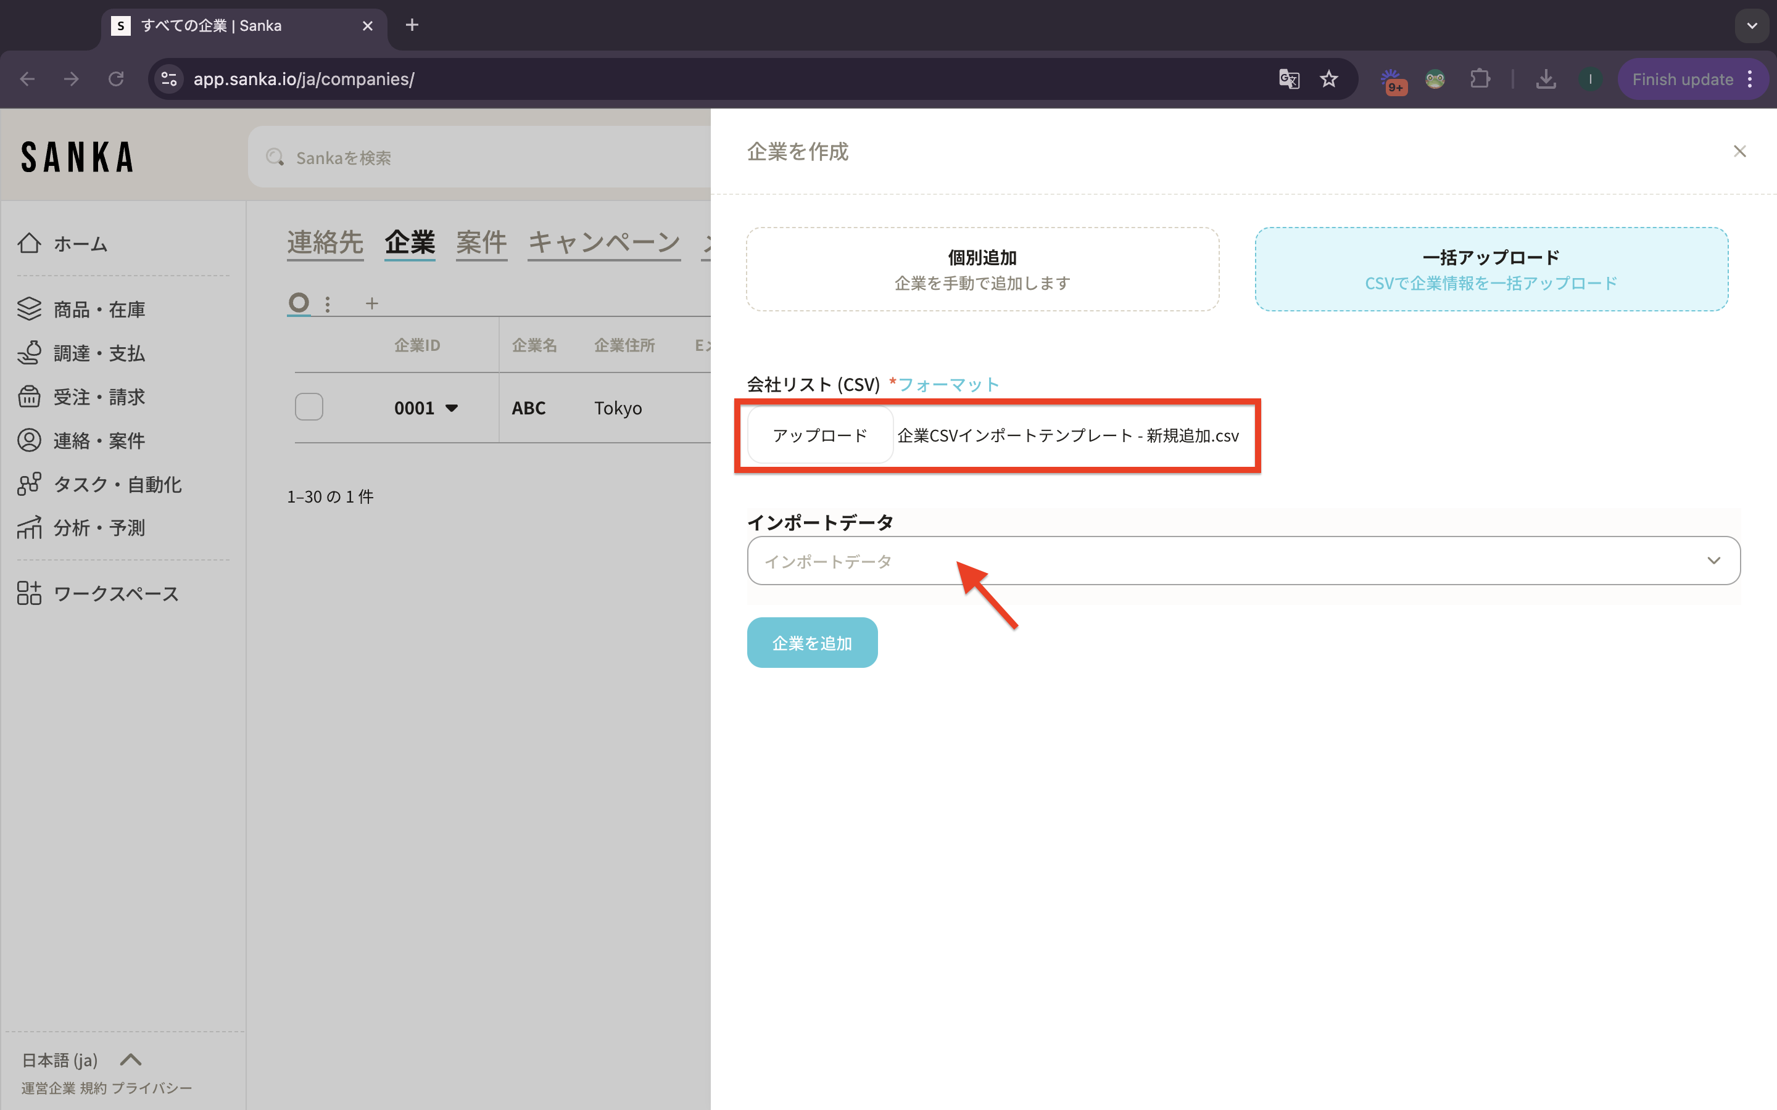The height and width of the screenshot is (1110, 1777).
Task: Click the 企業を追加 button
Action: (812, 643)
